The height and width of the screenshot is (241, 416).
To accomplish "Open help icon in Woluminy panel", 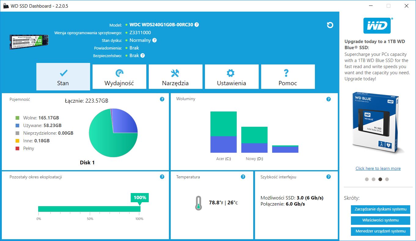I will click(x=328, y=99).
